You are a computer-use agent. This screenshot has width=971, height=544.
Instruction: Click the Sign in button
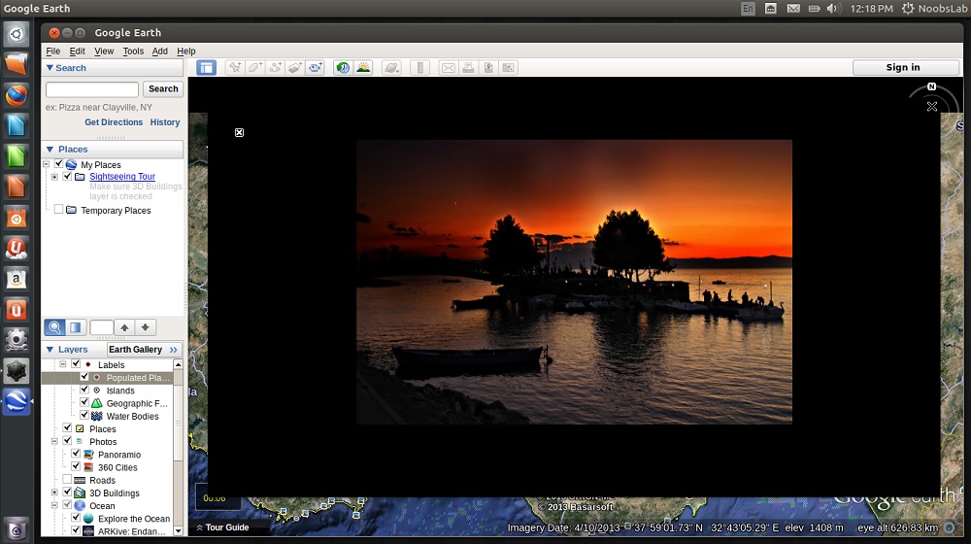(902, 67)
